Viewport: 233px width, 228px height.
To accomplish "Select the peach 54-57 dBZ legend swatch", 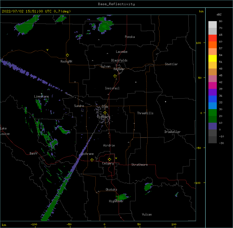I will tap(212, 51).
